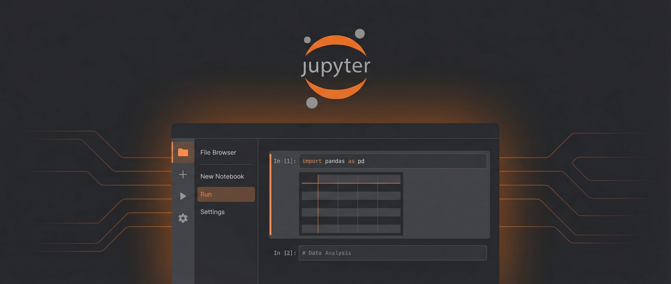The width and height of the screenshot is (671, 284).
Task: Select the Settings menu item
Action: click(x=212, y=212)
